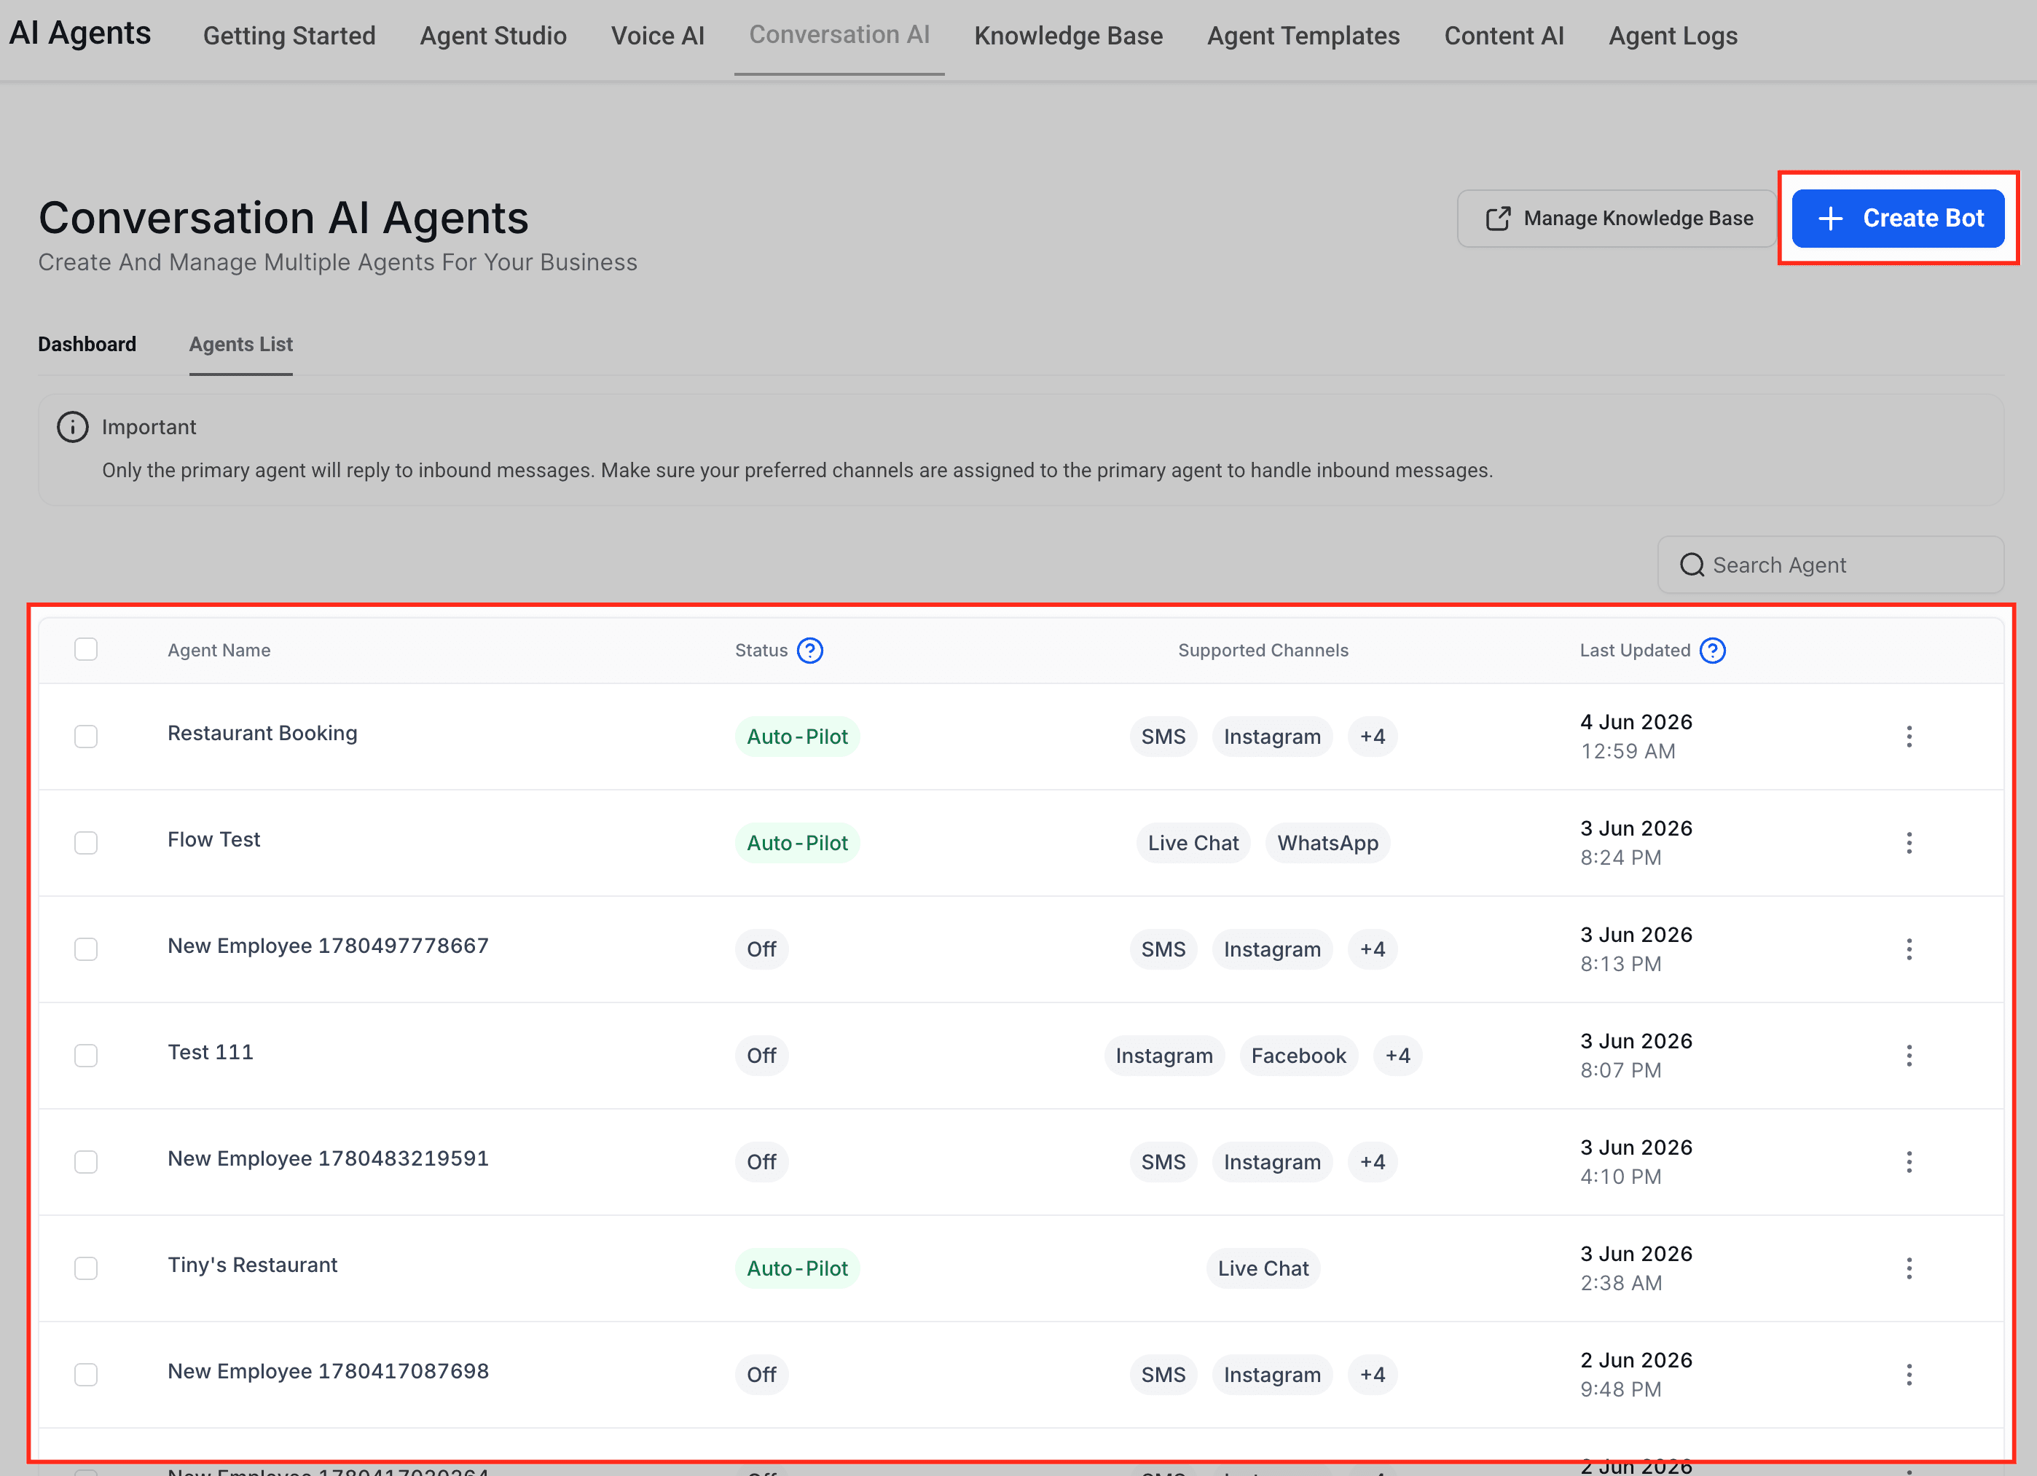This screenshot has width=2037, height=1476.
Task: Open the Restaurant Booking agent
Action: point(262,733)
